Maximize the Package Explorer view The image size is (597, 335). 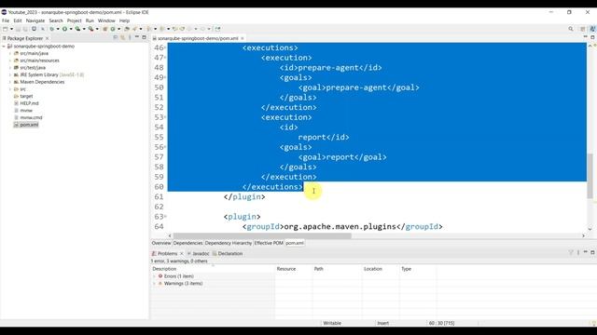click(x=144, y=37)
